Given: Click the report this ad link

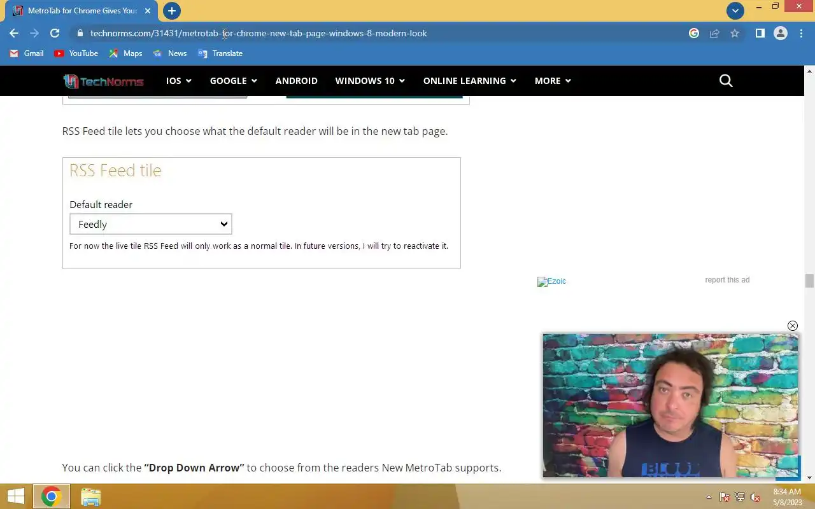Looking at the screenshot, I should [x=727, y=280].
